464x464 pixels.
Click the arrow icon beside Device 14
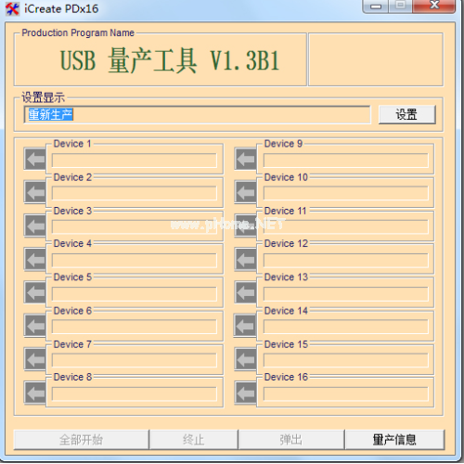tap(246, 325)
